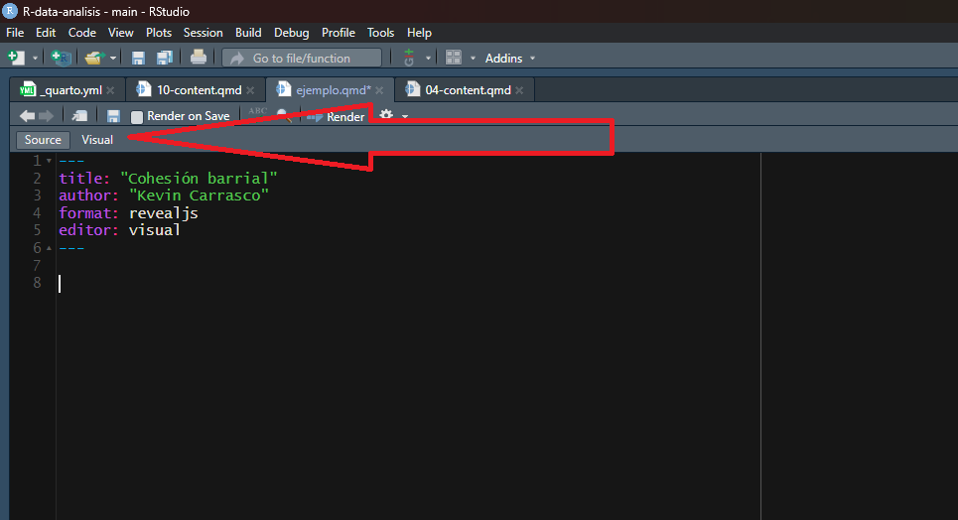Click Show in new window icon
The image size is (958, 520).
pyautogui.click(x=80, y=116)
